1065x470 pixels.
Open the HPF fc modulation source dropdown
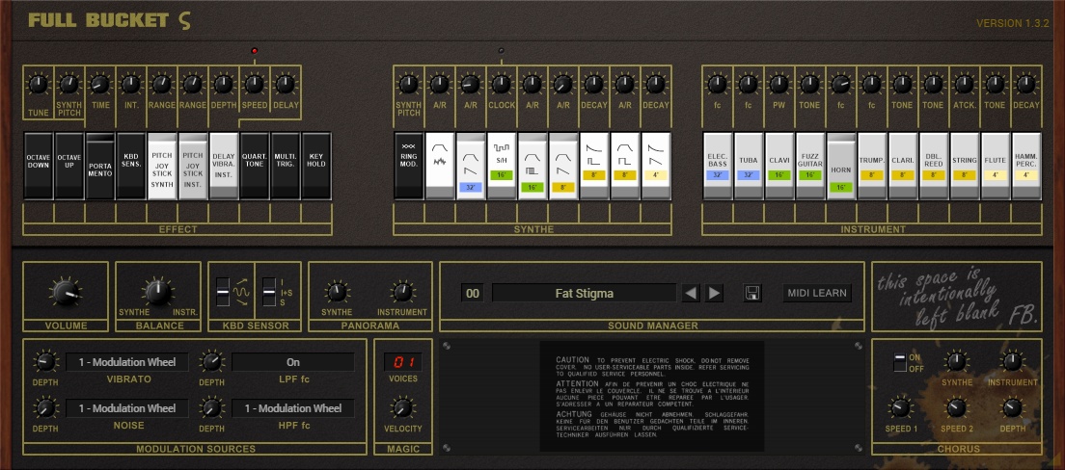tap(292, 408)
